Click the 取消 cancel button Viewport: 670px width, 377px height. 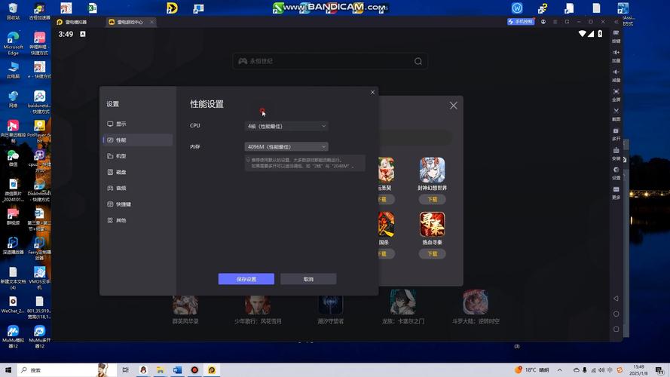point(308,279)
